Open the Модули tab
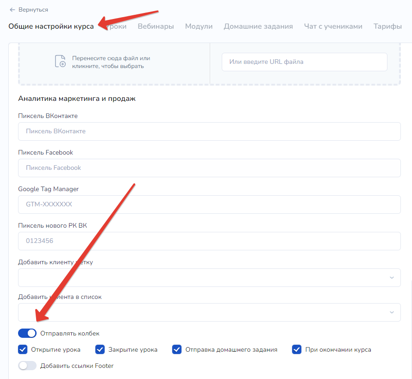Screen dimensions: 412x379 pyautogui.click(x=199, y=26)
